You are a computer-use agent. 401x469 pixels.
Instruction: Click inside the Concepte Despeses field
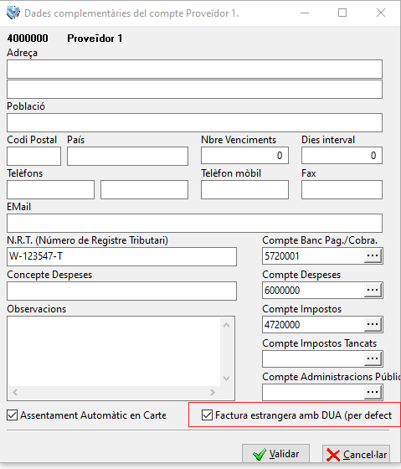tap(121, 291)
